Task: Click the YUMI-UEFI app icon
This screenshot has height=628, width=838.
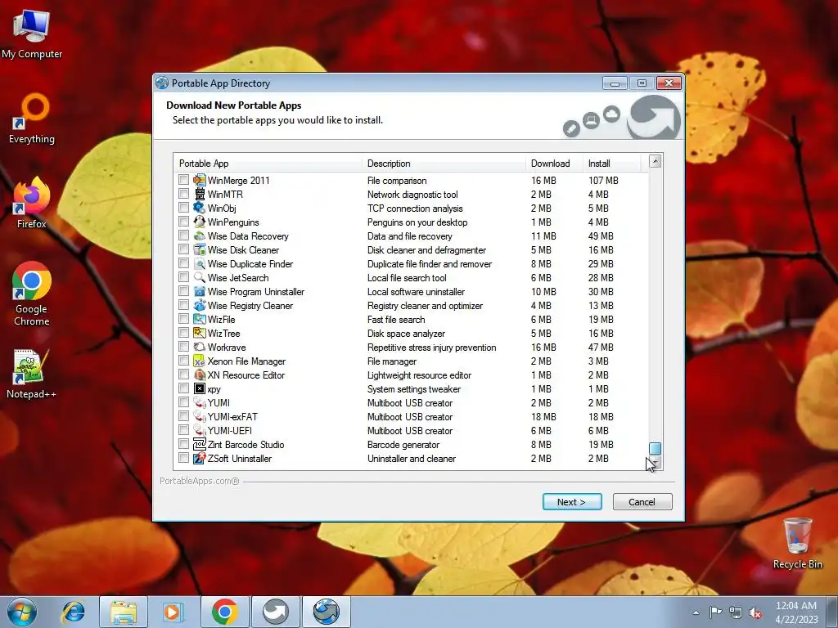Action: (x=200, y=430)
